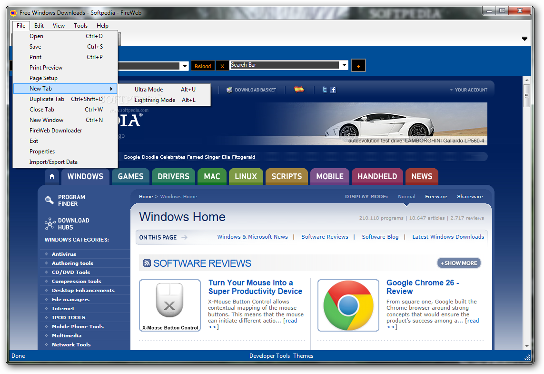Expand Your Account dropdown
The height and width of the screenshot is (374, 544).
click(x=469, y=90)
